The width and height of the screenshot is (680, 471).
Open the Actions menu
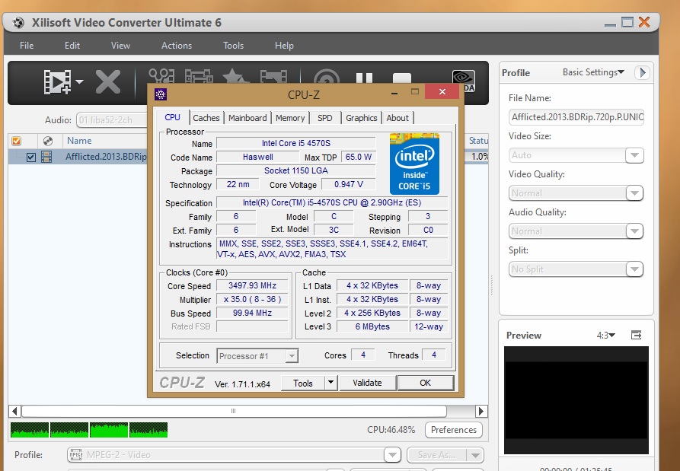tap(177, 46)
